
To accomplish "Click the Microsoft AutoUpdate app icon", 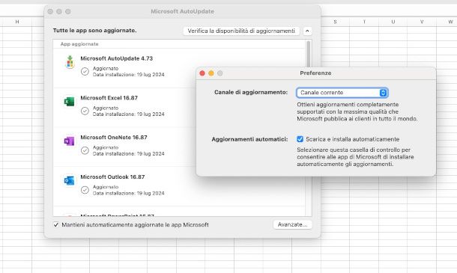I will 70,62.
